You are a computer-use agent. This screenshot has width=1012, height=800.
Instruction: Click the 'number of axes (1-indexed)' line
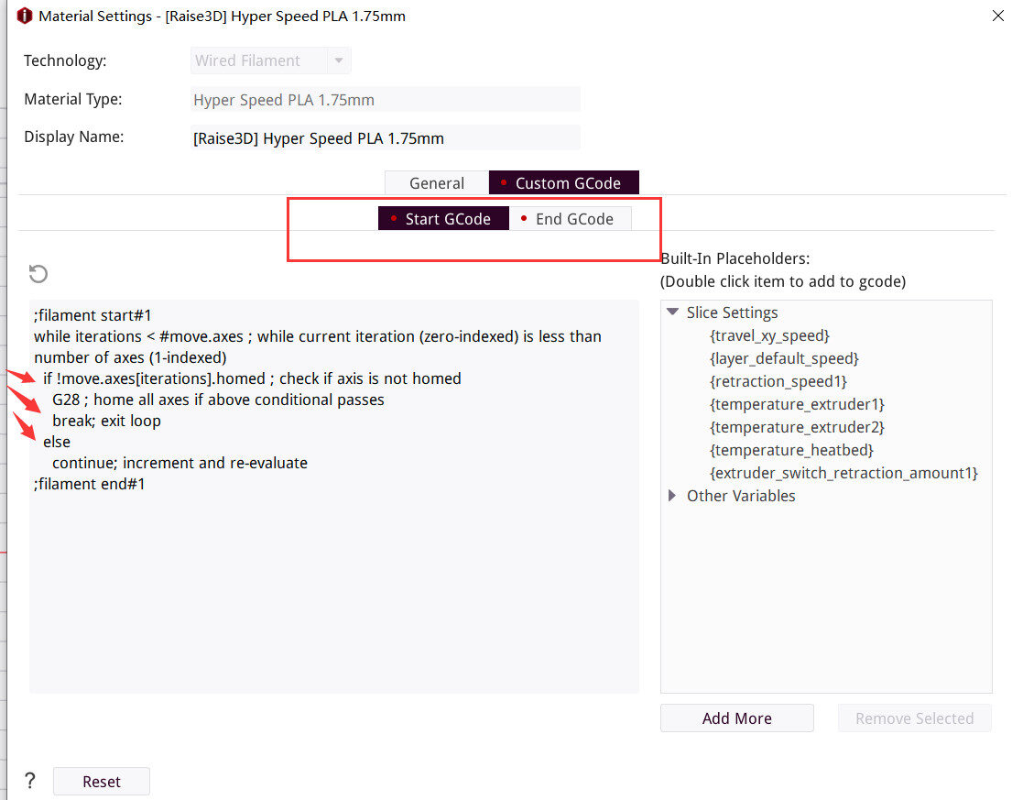[130, 357]
